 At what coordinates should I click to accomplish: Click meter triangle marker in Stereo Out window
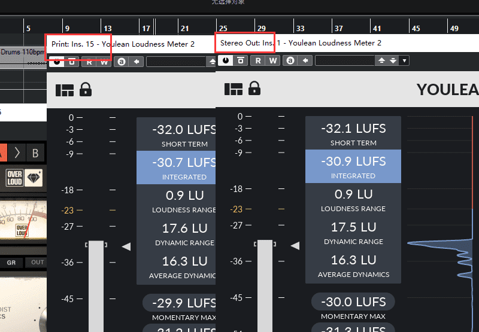pyautogui.click(x=295, y=246)
